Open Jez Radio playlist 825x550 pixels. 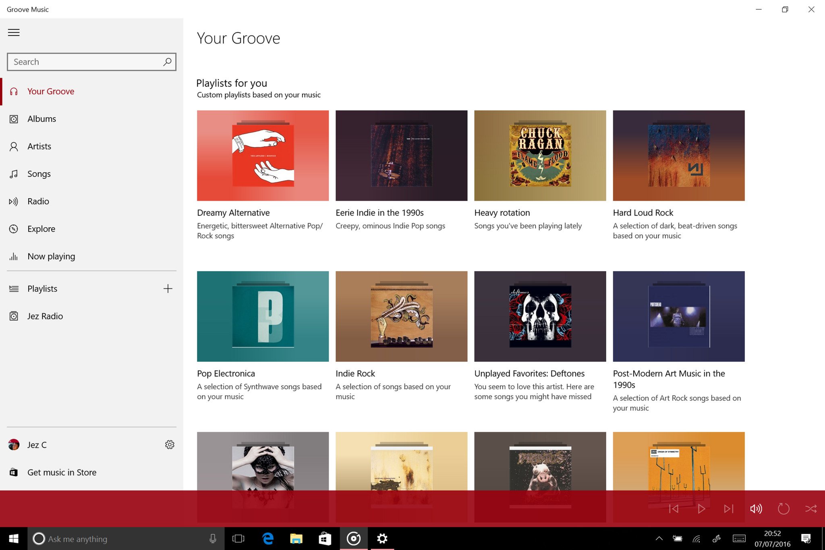[x=45, y=316]
